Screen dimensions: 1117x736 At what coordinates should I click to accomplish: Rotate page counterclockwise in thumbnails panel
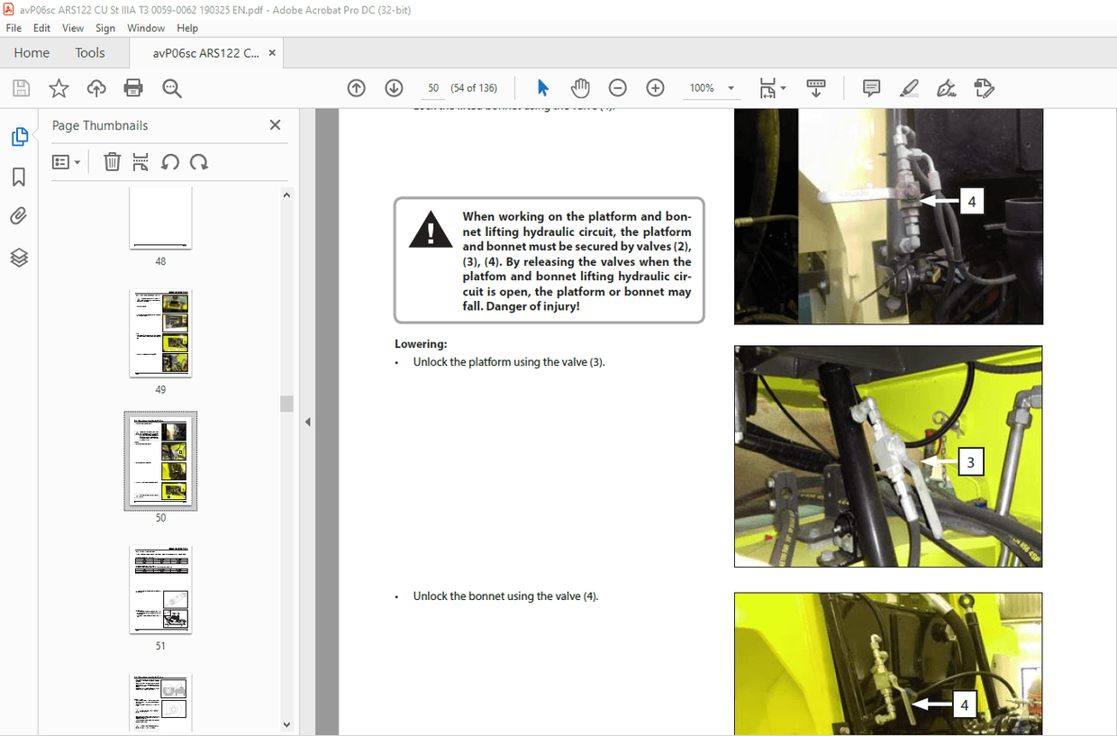click(170, 161)
